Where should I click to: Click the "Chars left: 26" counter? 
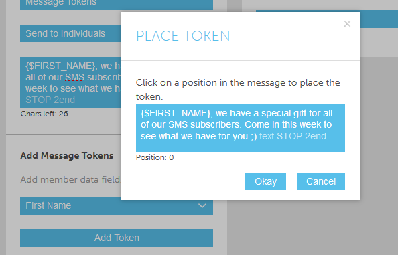point(44,114)
